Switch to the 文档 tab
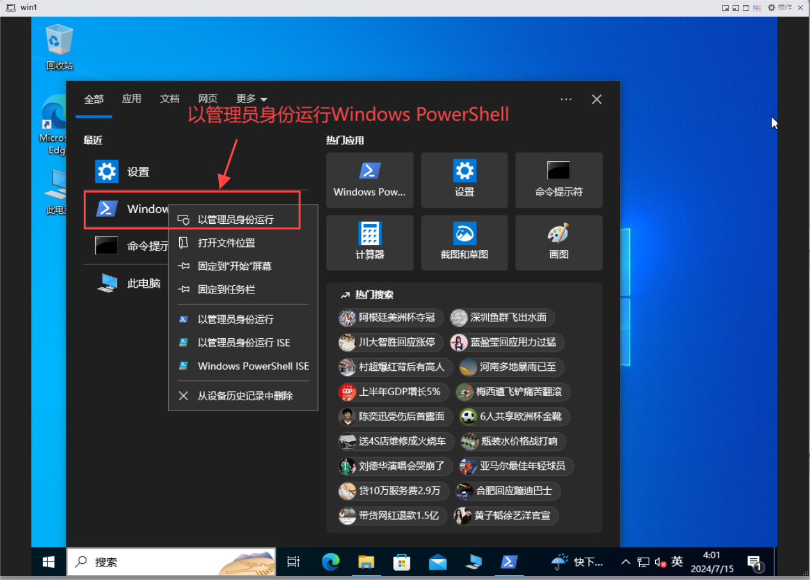The width and height of the screenshot is (810, 580). tap(170, 98)
